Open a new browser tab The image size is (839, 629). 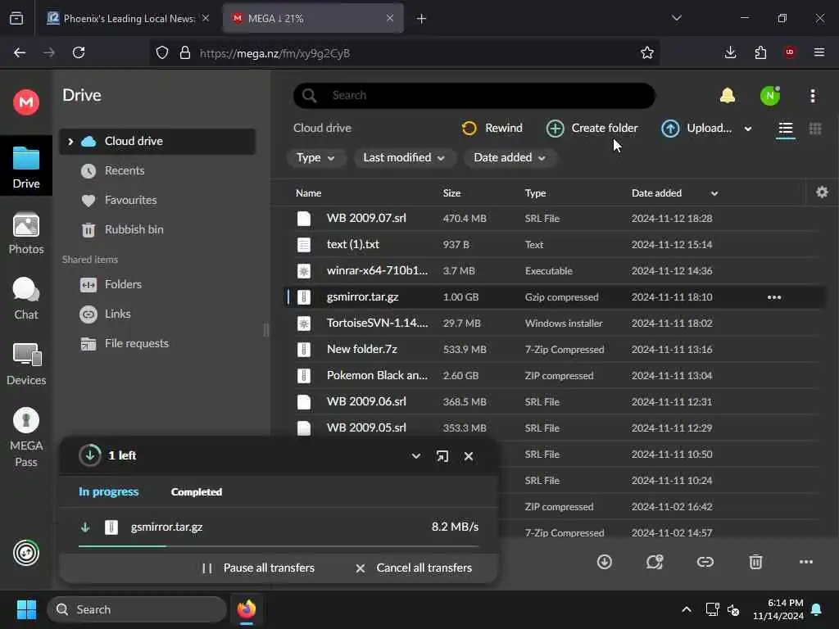click(x=421, y=19)
